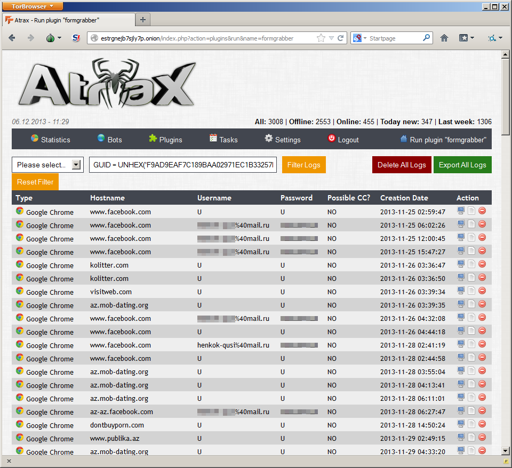Click the hostname dontbuyporn.com
This screenshot has width=512, height=468.
pos(117,425)
